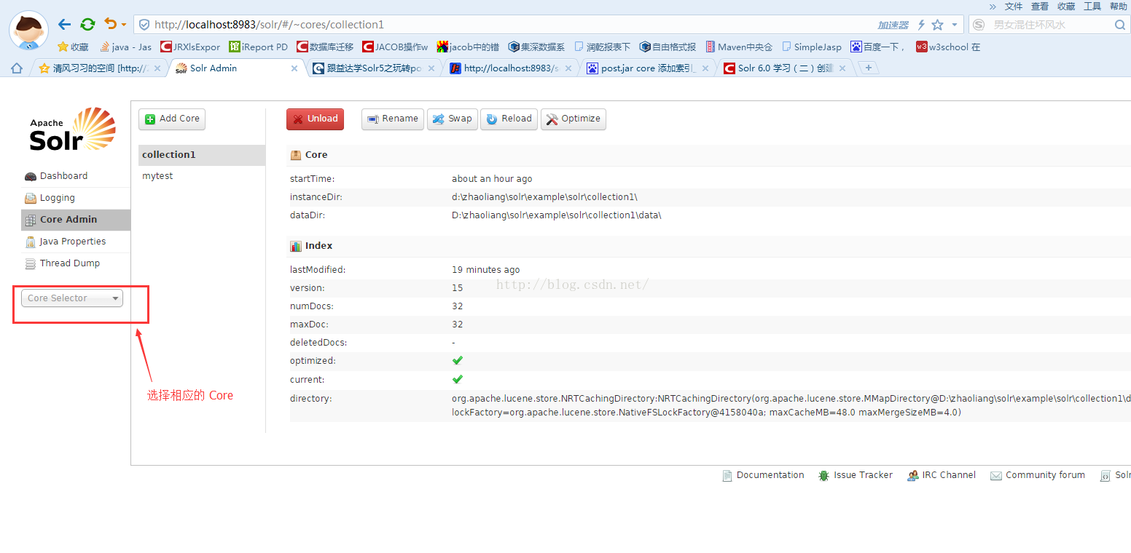Click the browser search box
Screen dimensions: 1131x553
click(1049, 25)
